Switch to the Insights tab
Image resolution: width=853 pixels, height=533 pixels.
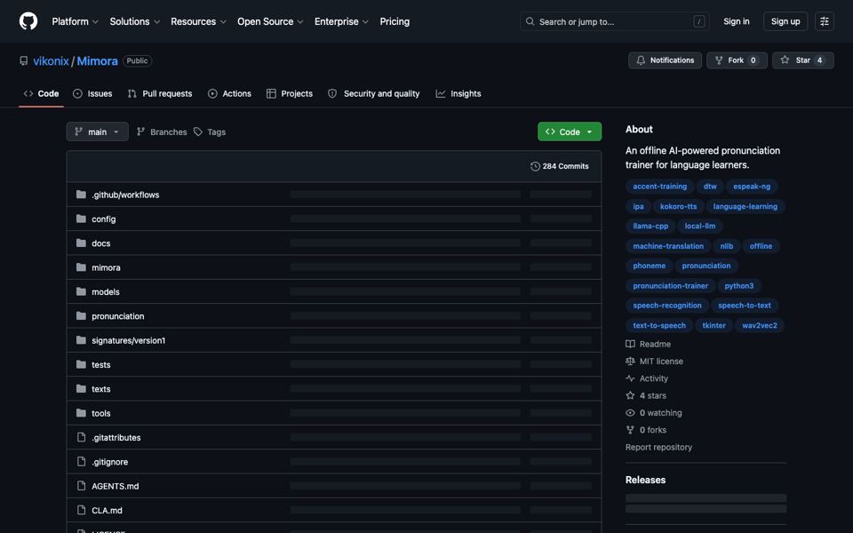(458, 93)
